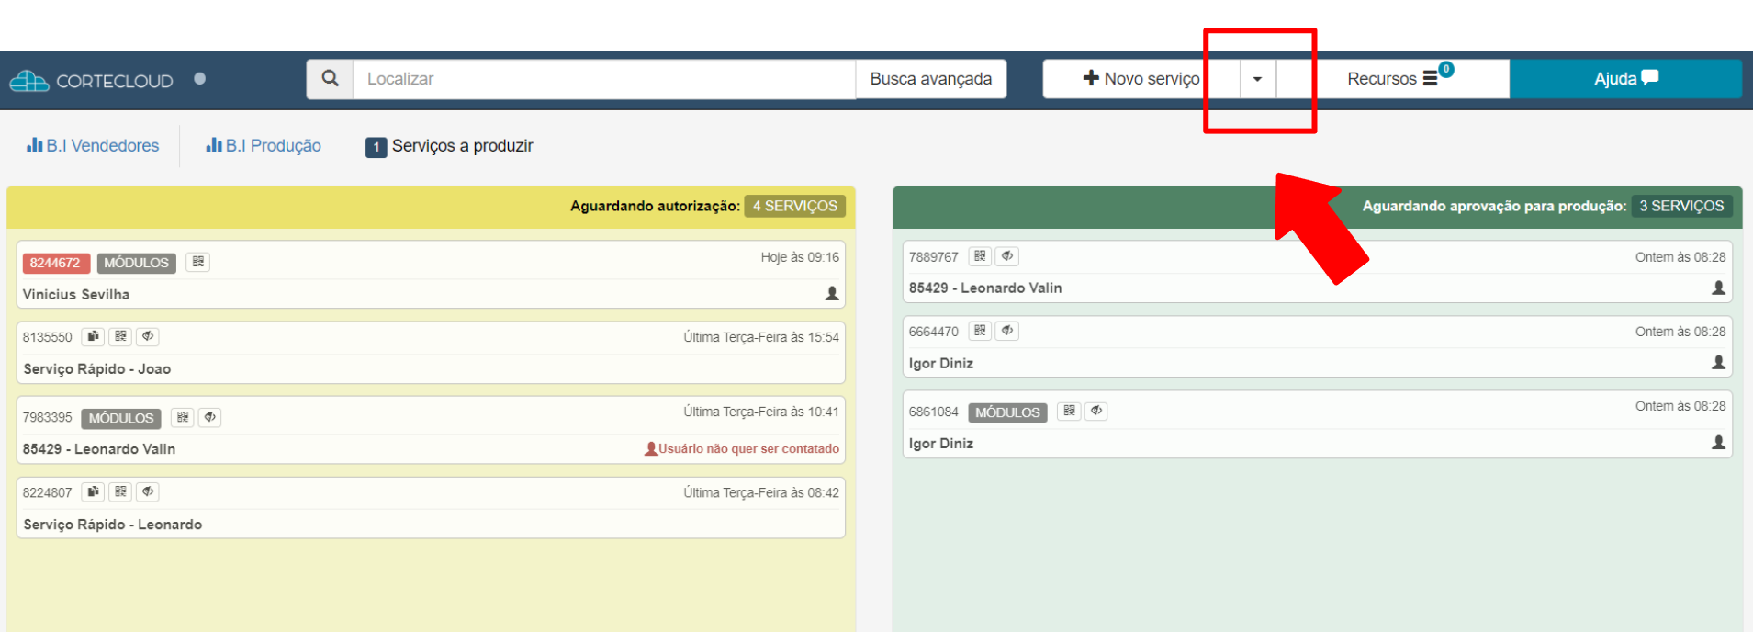Click service number 7889767
This screenshot has height=632, width=1753.
pyautogui.click(x=933, y=257)
